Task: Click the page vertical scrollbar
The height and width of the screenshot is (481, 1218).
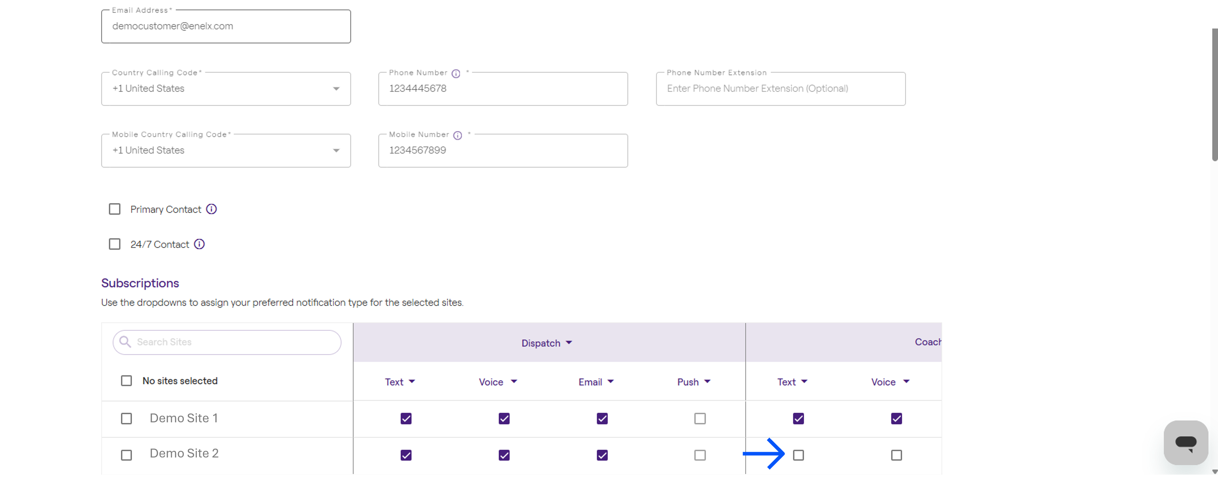Action: click(1214, 94)
